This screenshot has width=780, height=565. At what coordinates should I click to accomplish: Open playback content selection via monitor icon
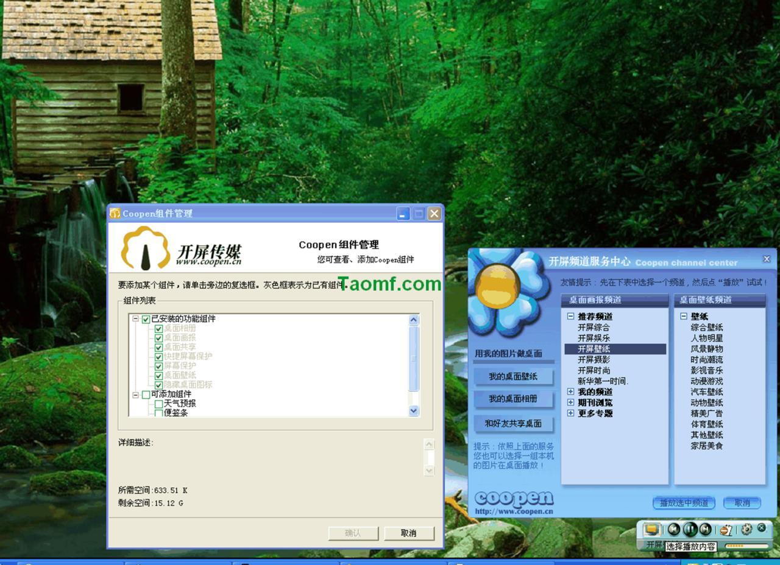pos(652,529)
